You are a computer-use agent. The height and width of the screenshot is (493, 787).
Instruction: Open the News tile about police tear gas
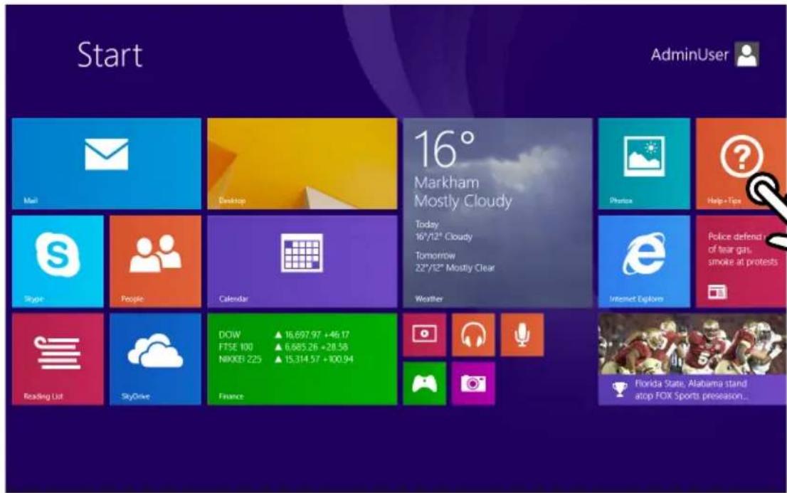(741, 262)
